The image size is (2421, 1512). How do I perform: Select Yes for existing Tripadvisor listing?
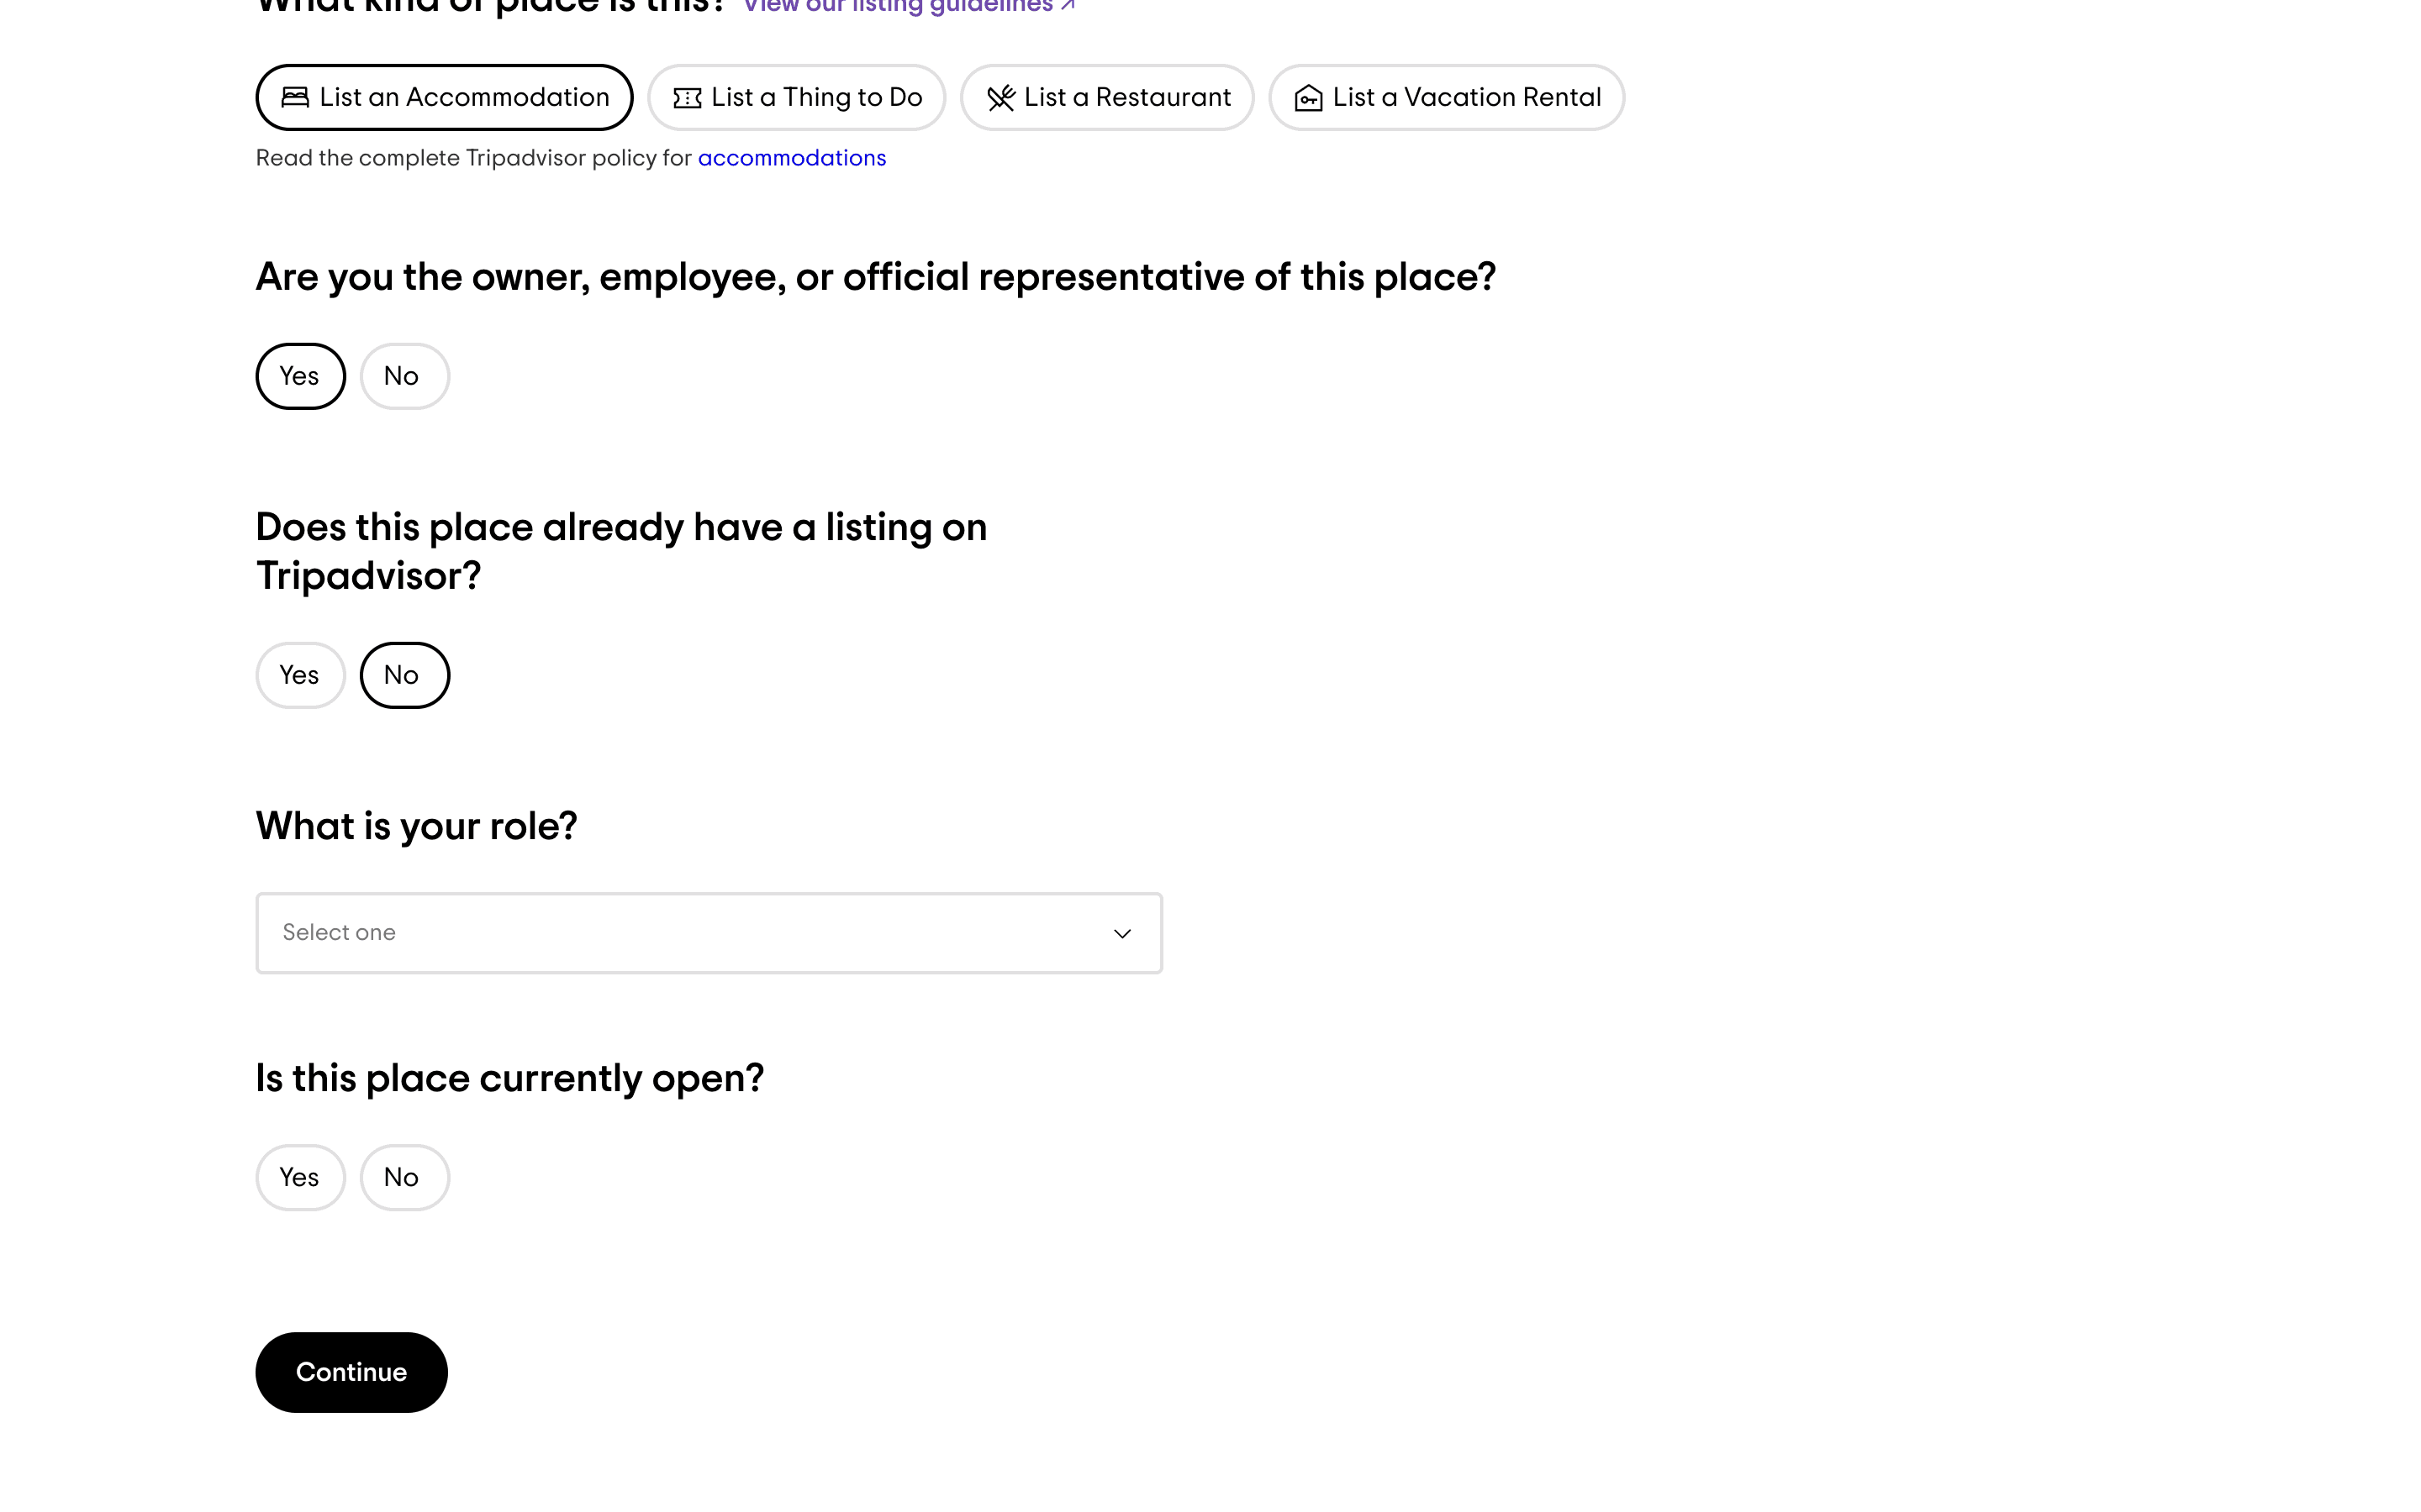tap(300, 675)
